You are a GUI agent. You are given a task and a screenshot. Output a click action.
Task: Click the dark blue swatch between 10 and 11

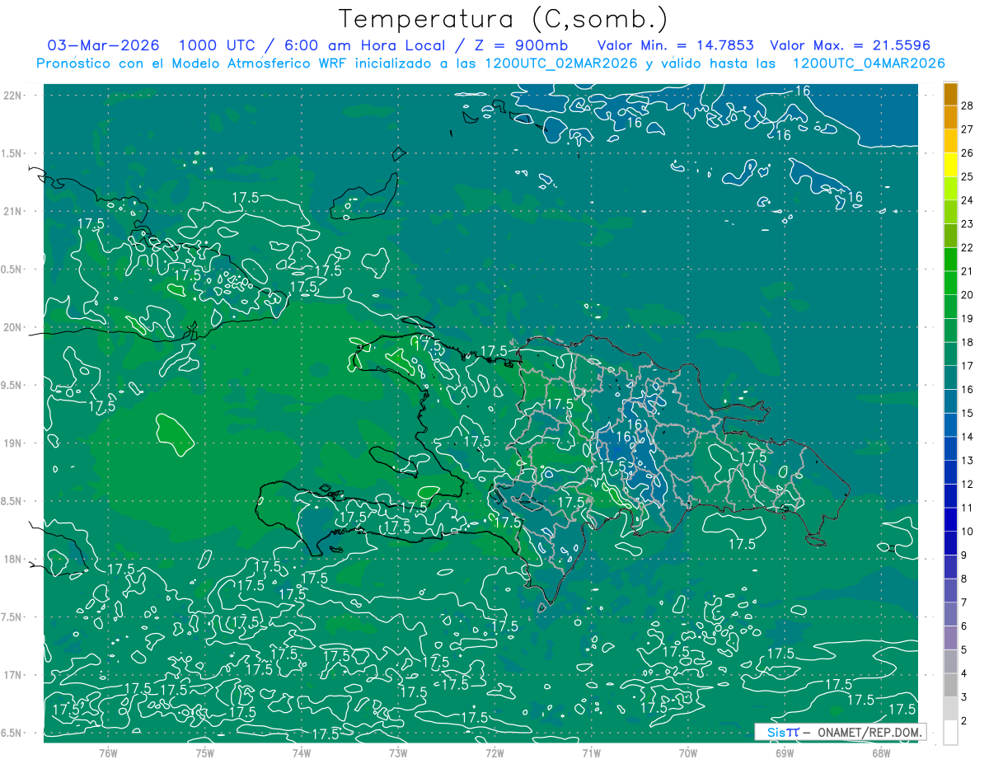950,519
